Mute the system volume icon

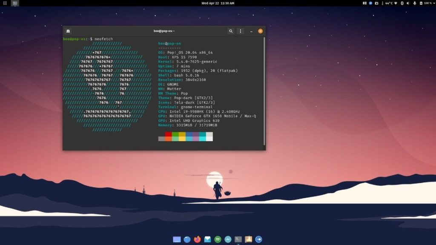tap(409, 3)
